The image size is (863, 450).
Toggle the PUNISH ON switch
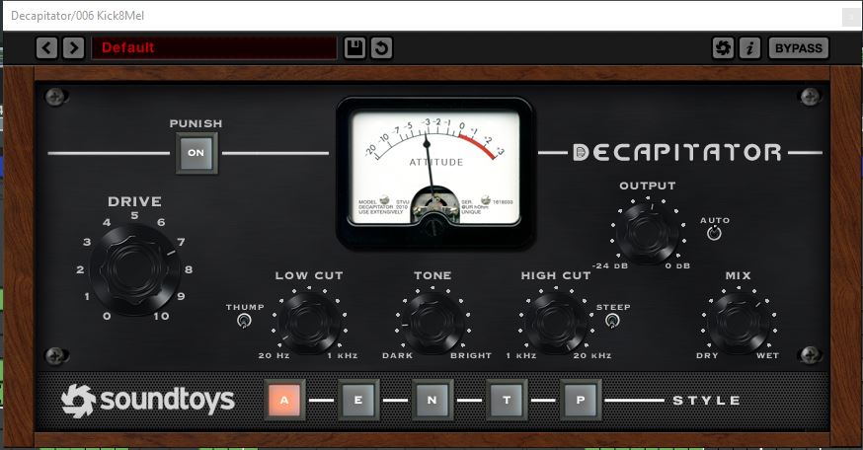[x=196, y=153]
